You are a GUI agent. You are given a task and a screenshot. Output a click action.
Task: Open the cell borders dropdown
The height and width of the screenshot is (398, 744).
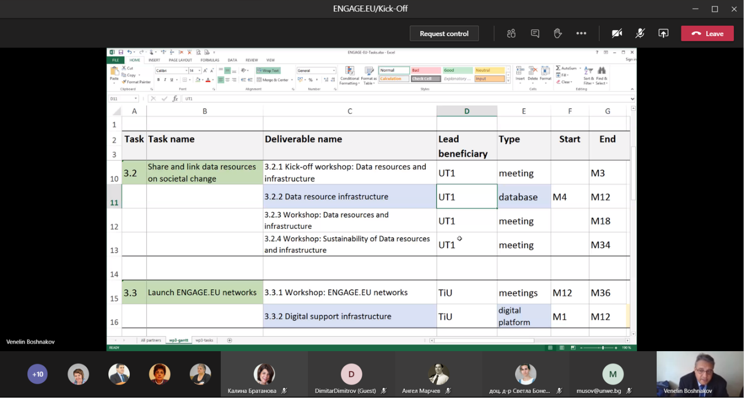(x=189, y=80)
